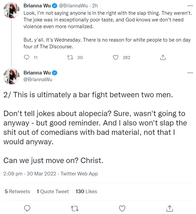Retweet the second tweet using the bottom retweet icon
Viewport: 196px width, 214px height.
[75, 209]
